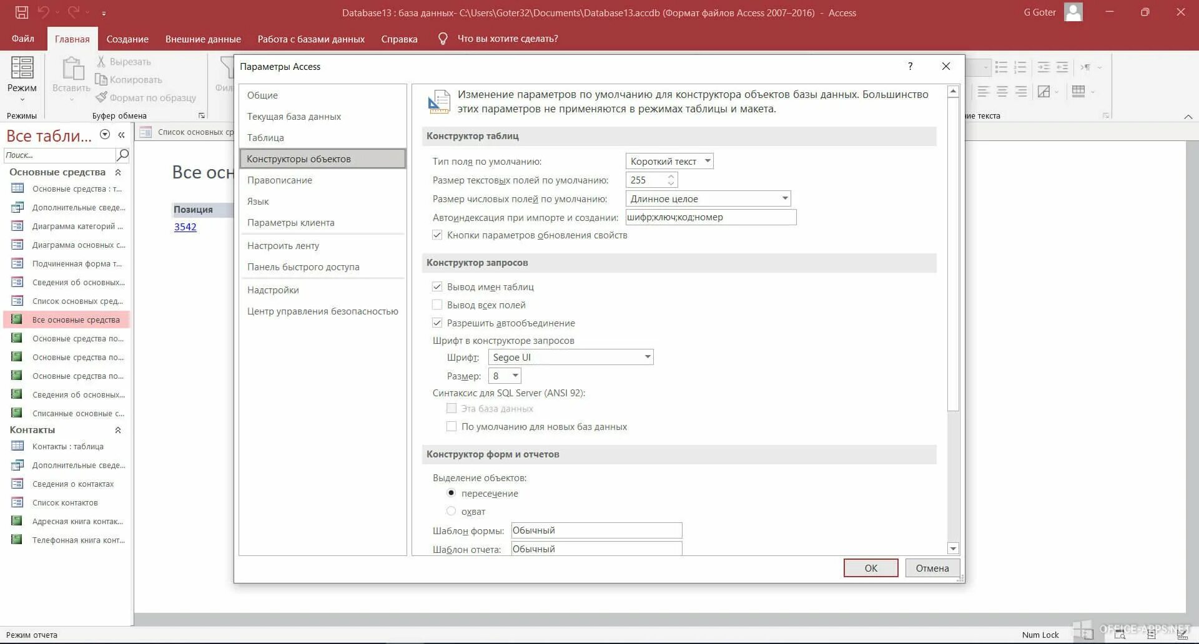Uncheck Кнопки параметров обновления свойств
This screenshot has width=1199, height=644.
pos(437,235)
